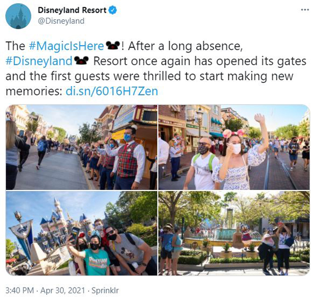Click the tweet body text

156,69
